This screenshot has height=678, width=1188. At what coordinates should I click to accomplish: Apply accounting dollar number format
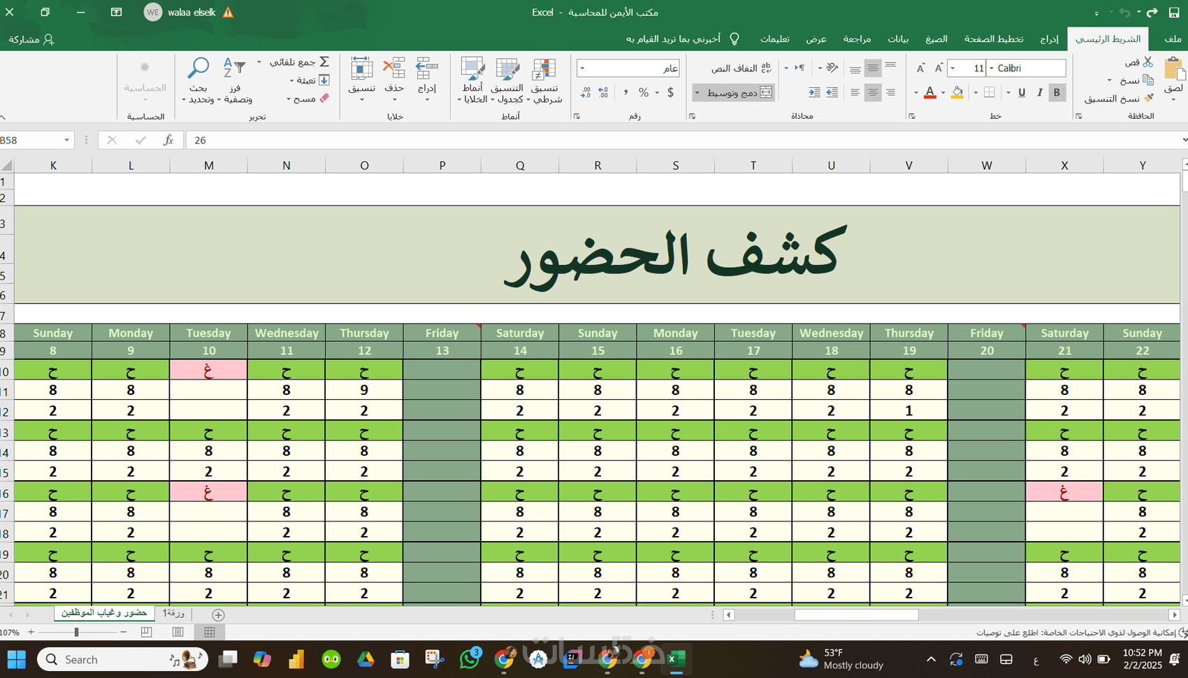(670, 92)
